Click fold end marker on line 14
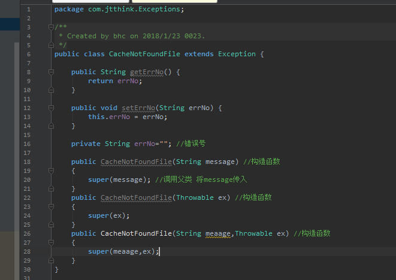 (x=51, y=126)
